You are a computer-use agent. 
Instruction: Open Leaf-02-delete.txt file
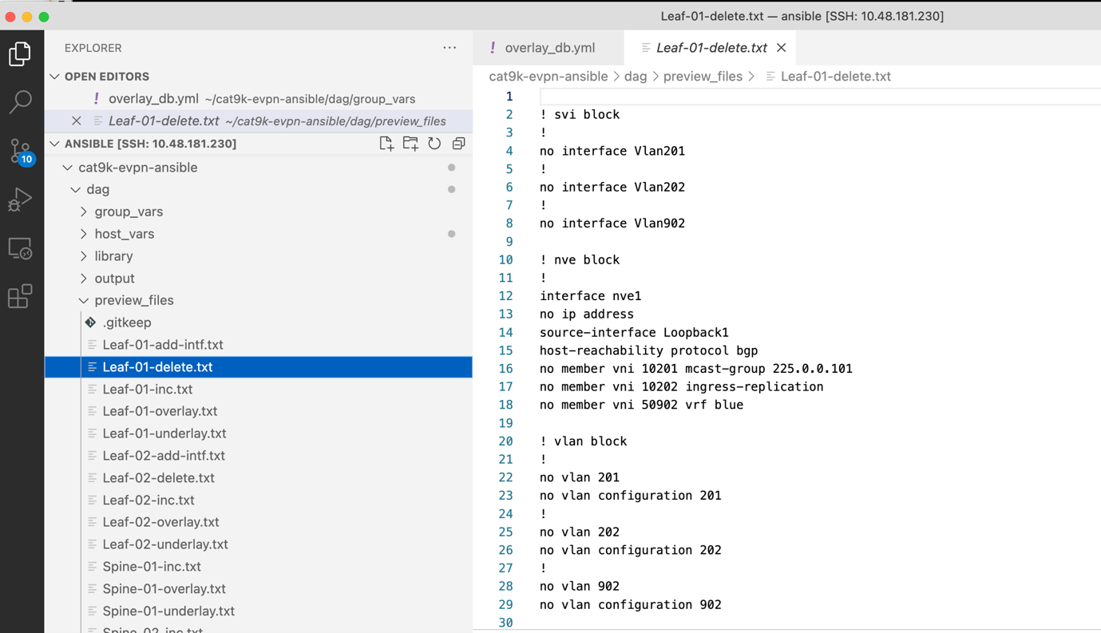pyautogui.click(x=159, y=478)
